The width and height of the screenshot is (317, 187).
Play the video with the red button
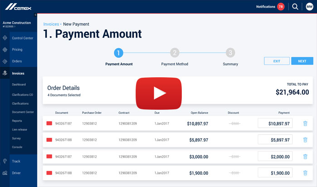tap(159, 93)
